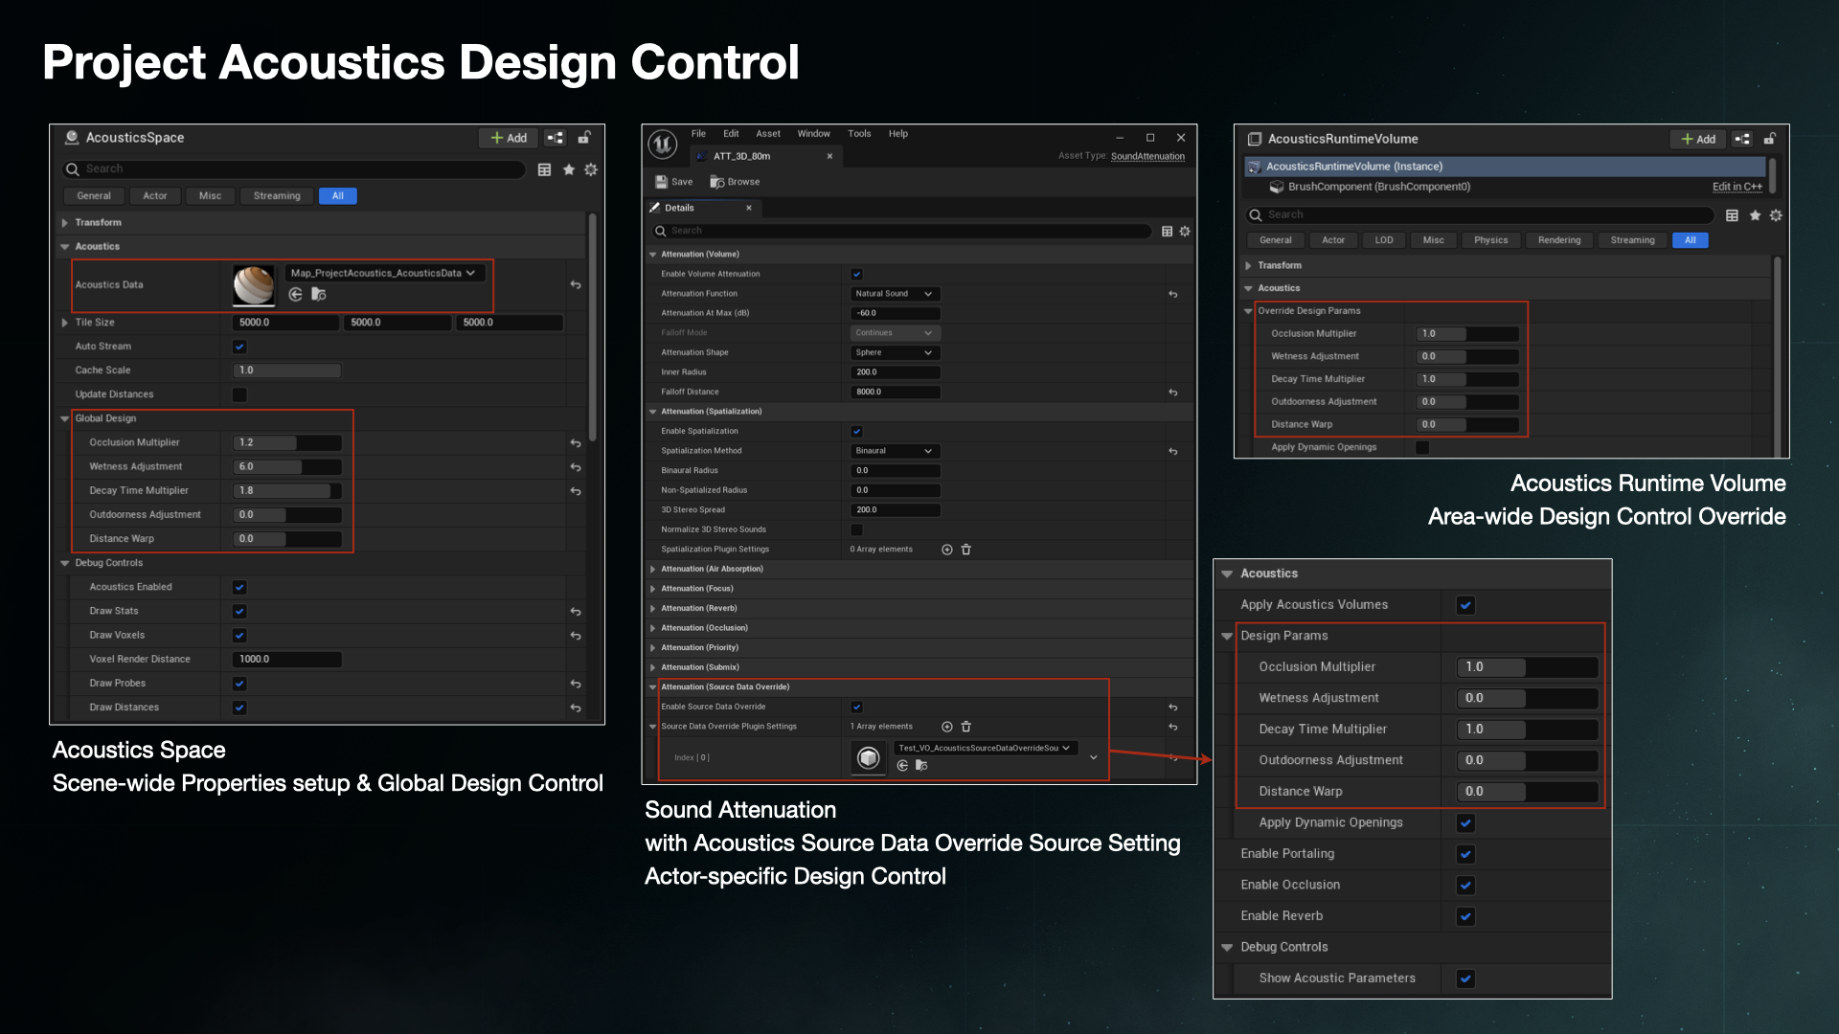The height and width of the screenshot is (1034, 1839).
Task: Click the lock icon in AcousticsSpace panel
Action: 584,138
